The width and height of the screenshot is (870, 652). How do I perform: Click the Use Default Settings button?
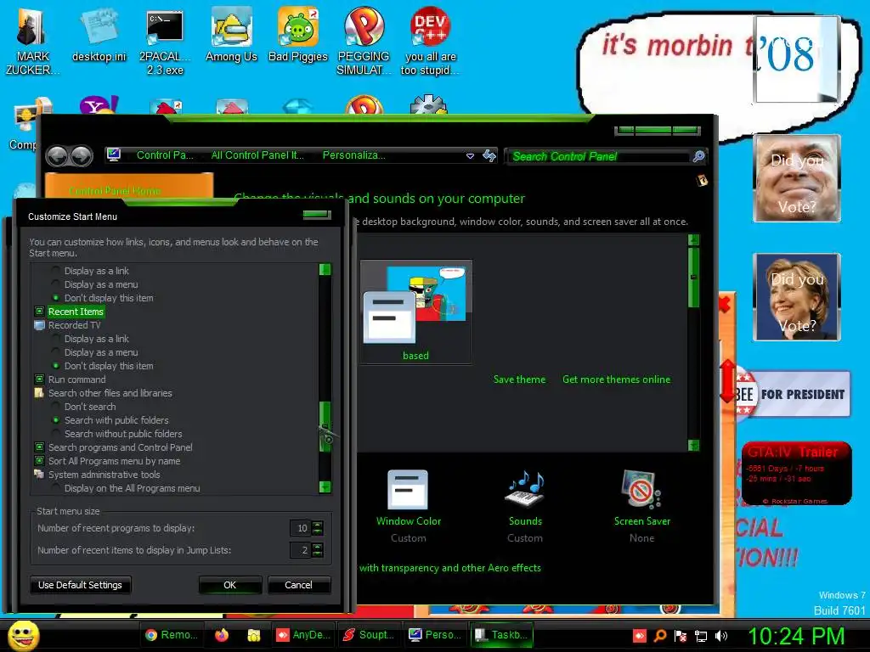pos(81,585)
